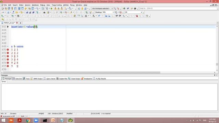Open the open-file folder dropdown arrow
The image size is (219, 123).
19,12
